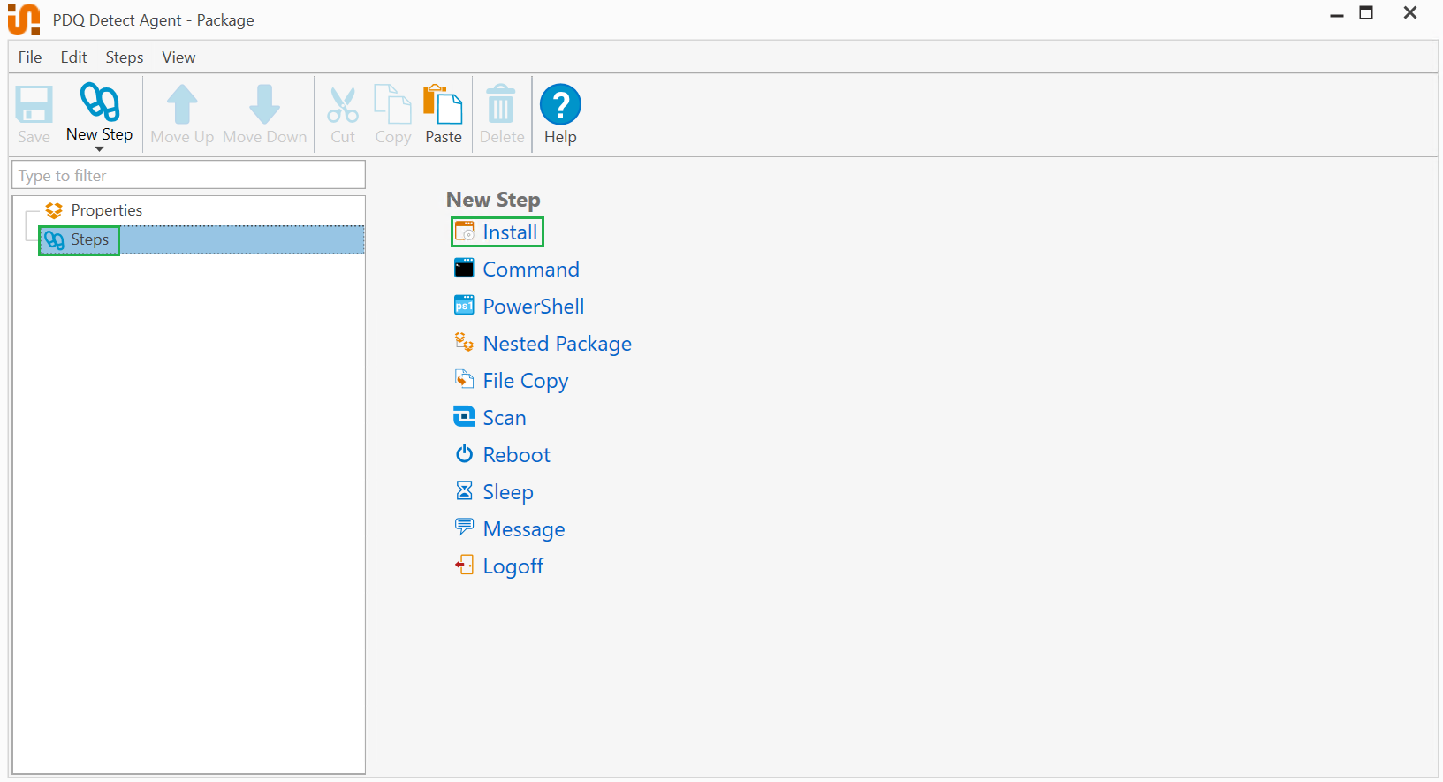The height and width of the screenshot is (782, 1443).
Task: Select the Steps node in tree
Action: [x=89, y=239]
